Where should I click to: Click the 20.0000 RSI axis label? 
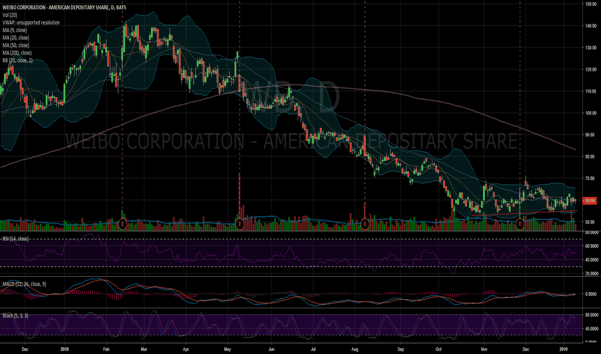[592, 274]
